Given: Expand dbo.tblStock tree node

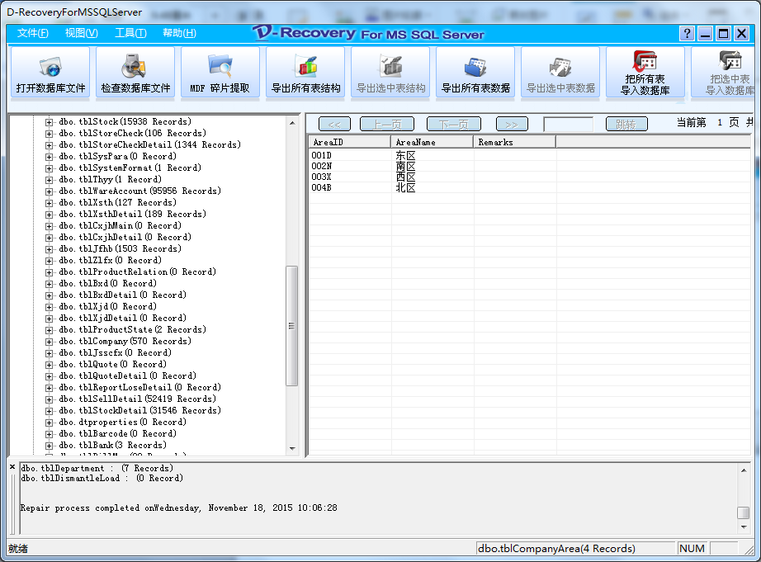Looking at the screenshot, I should coord(49,122).
